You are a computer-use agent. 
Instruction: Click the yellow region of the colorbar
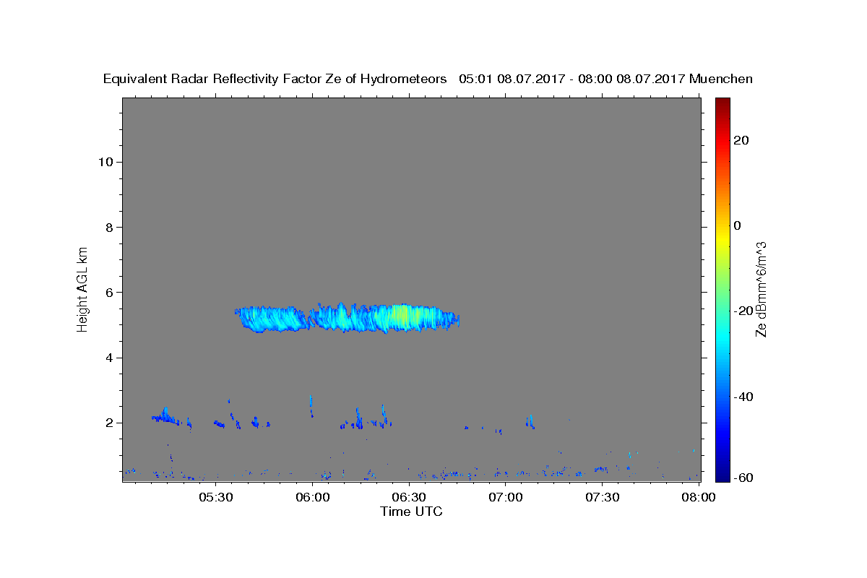click(x=722, y=238)
